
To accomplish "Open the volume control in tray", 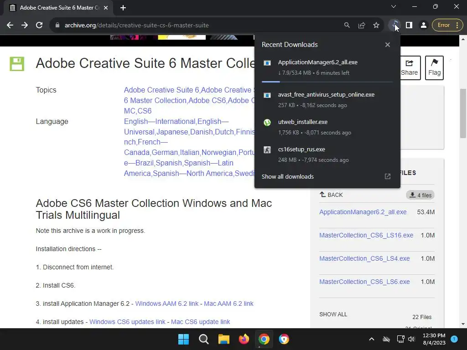I will tap(411, 339).
